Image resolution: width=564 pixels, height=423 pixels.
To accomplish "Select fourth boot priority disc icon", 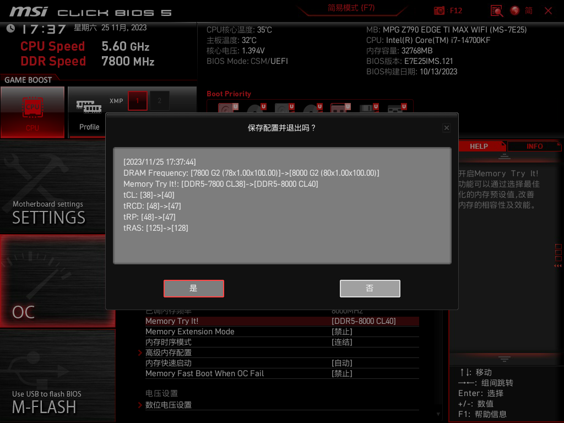I will (312, 108).
